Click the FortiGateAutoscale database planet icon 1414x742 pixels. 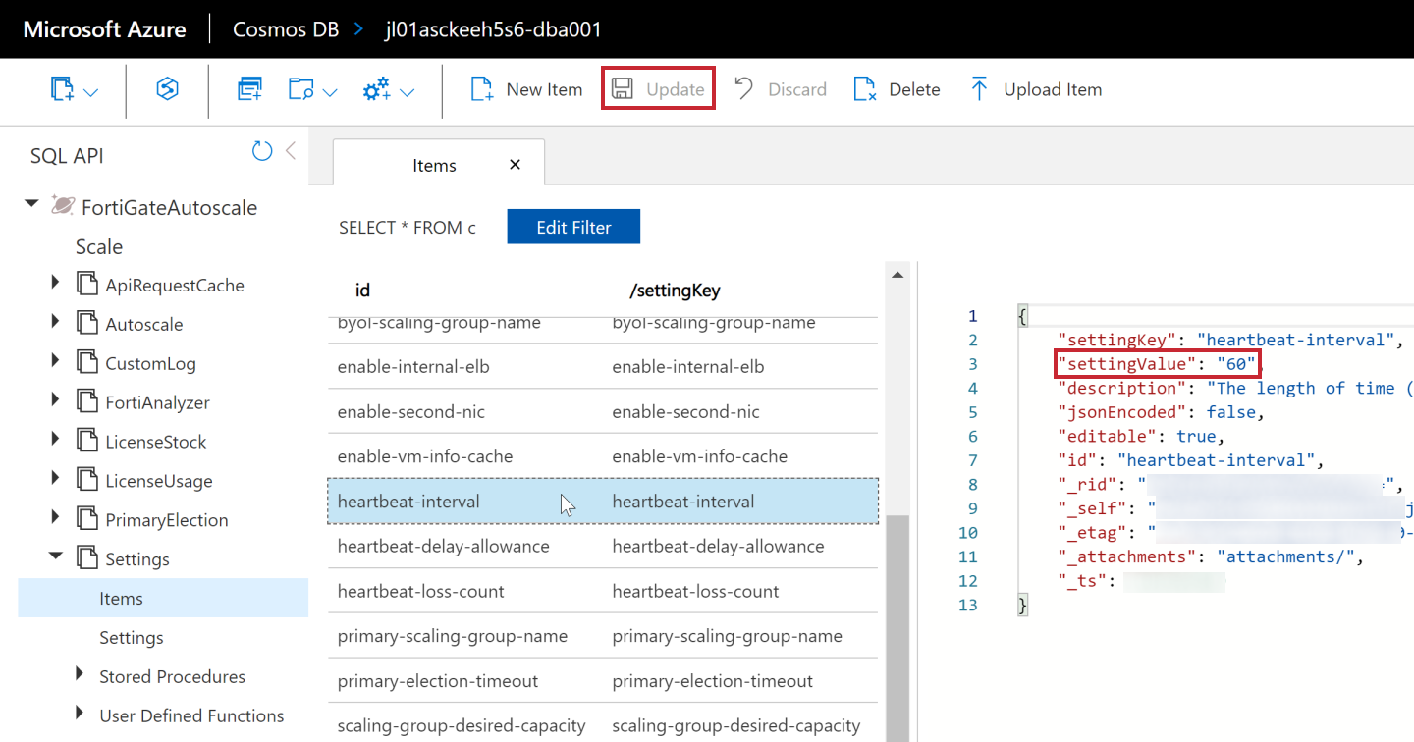coord(59,207)
